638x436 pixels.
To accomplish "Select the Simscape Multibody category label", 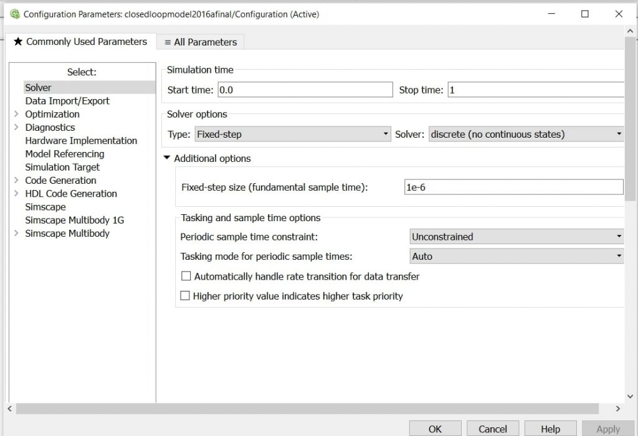I will coord(67,234).
